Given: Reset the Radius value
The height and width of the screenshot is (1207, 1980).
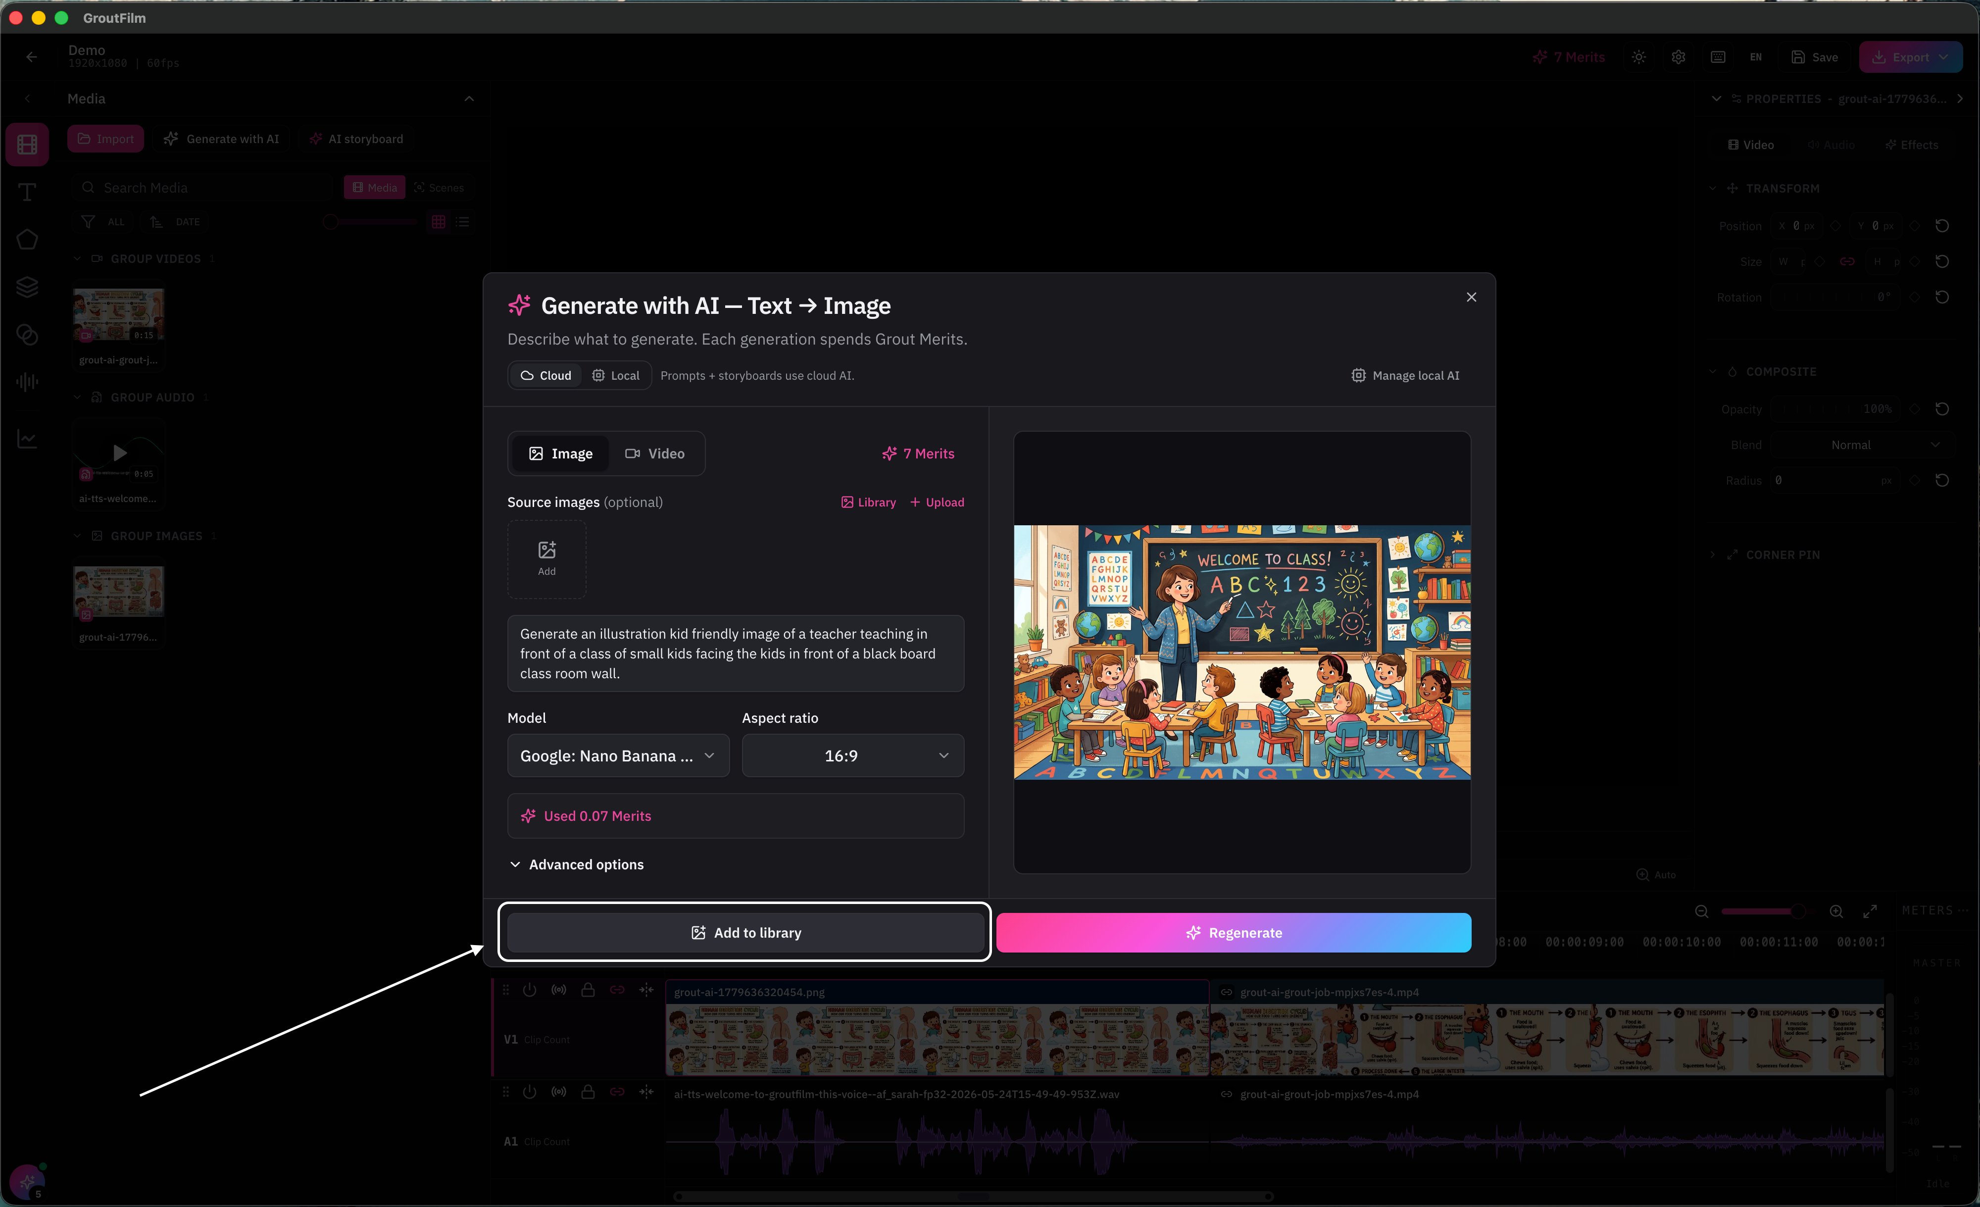Looking at the screenshot, I should (x=1942, y=481).
